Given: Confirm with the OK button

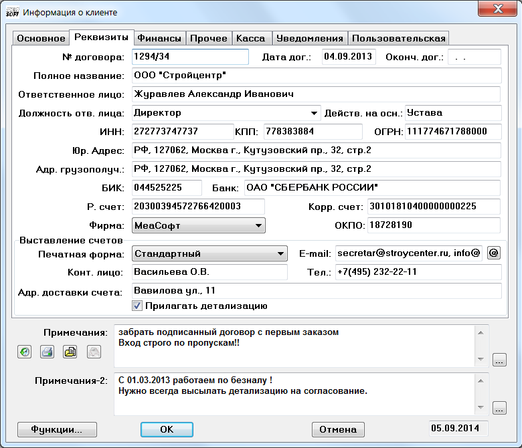Looking at the screenshot, I should 167,429.
